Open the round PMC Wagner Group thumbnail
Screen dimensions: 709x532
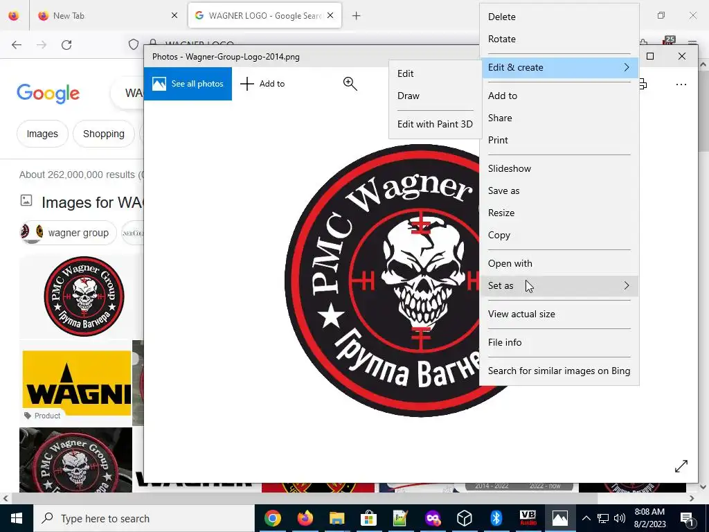[x=84, y=296]
